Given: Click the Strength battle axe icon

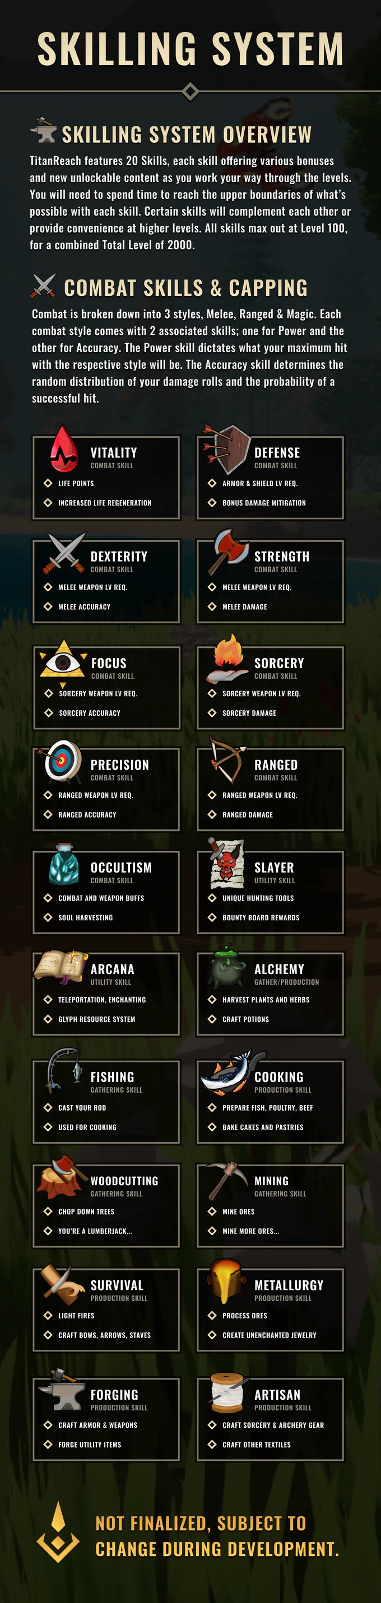Looking at the screenshot, I should (x=227, y=552).
